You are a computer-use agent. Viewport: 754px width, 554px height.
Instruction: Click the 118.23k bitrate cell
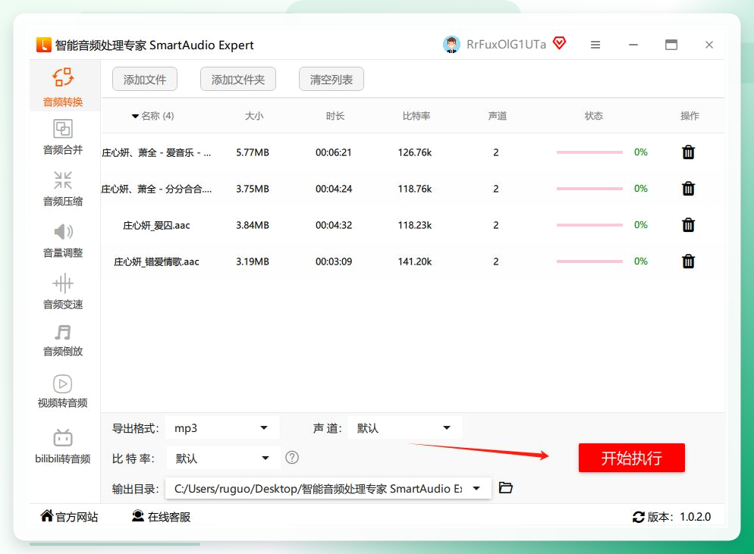coord(414,225)
